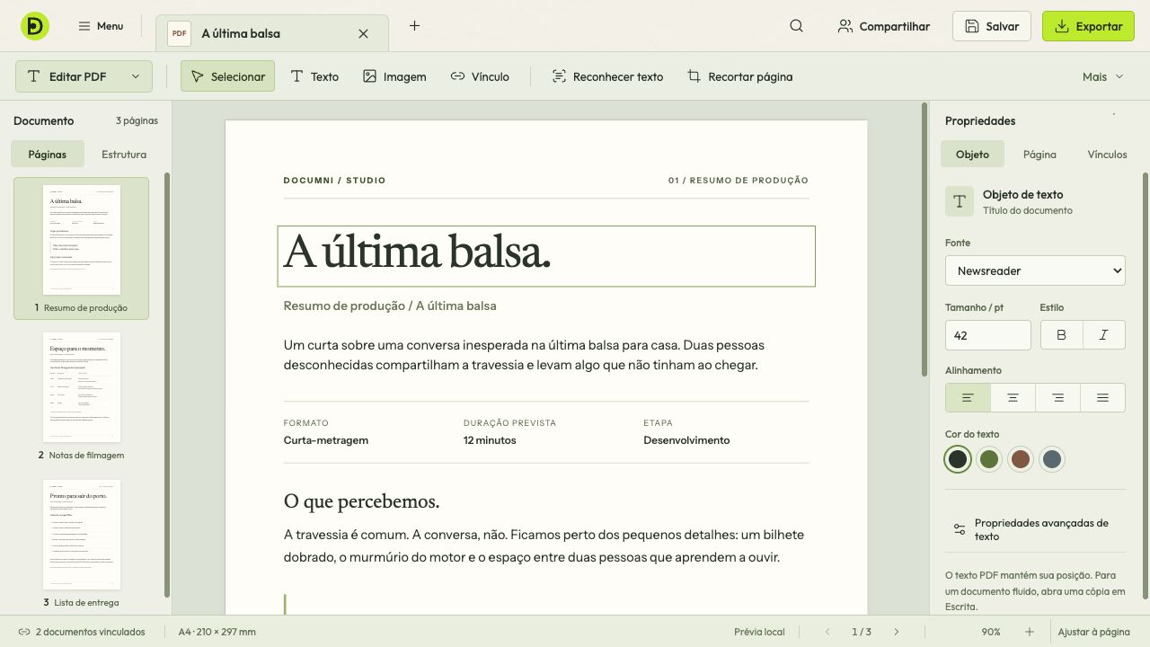
Task: Pick the Imagem tool
Action: [394, 76]
